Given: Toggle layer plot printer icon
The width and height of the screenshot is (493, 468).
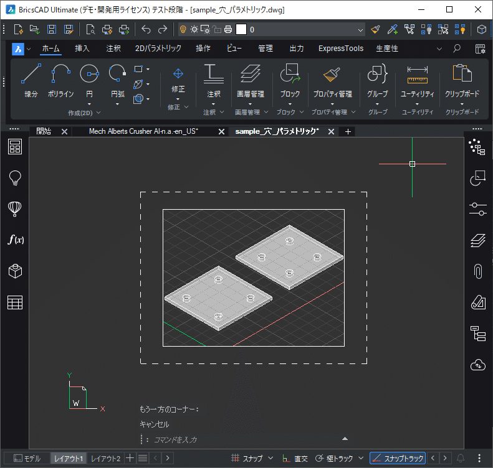Looking at the screenshot, I should [x=228, y=29].
